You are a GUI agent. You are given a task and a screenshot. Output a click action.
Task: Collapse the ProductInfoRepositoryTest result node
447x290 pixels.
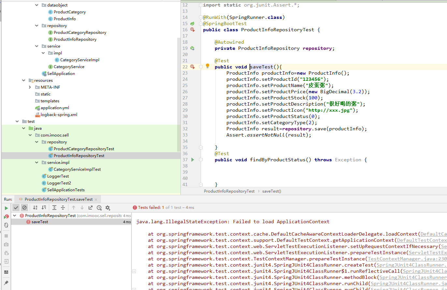pos(15,215)
